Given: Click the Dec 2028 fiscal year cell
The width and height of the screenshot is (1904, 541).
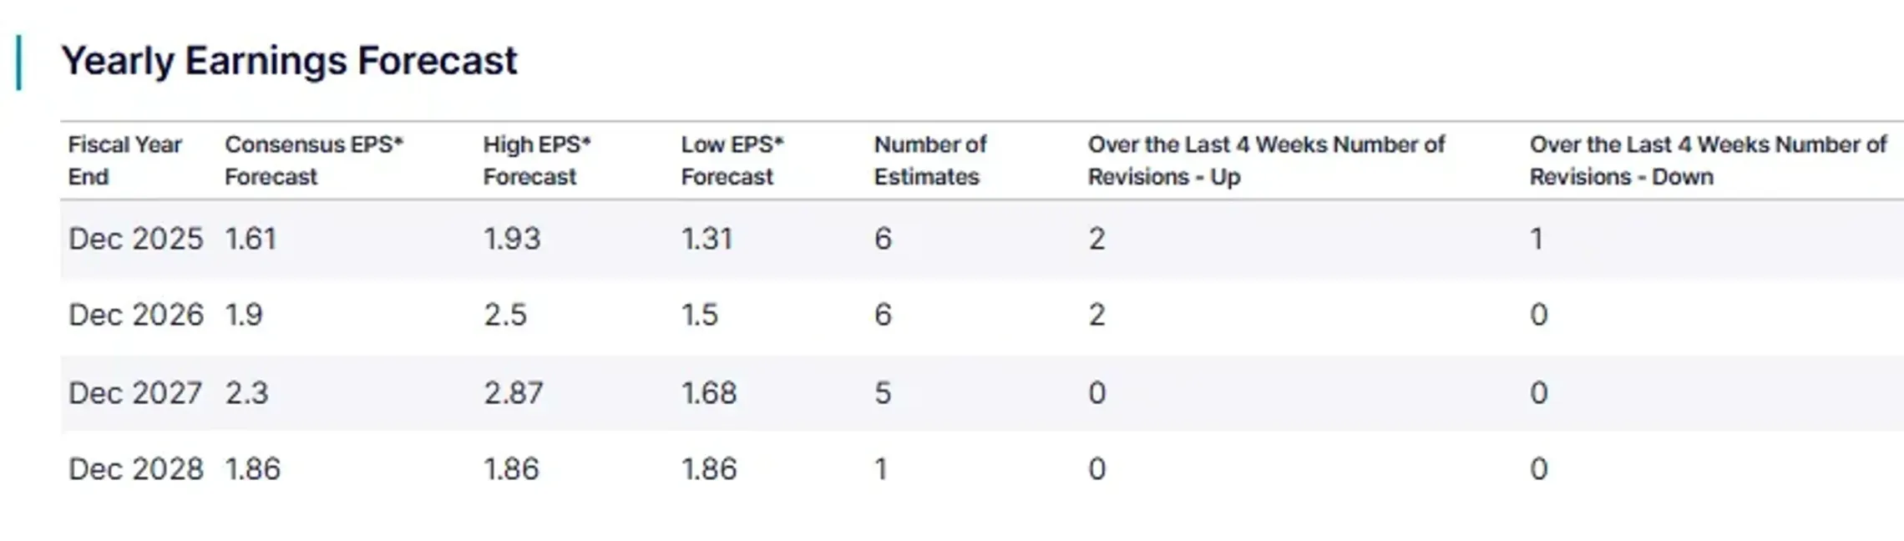Looking at the screenshot, I should tap(135, 469).
